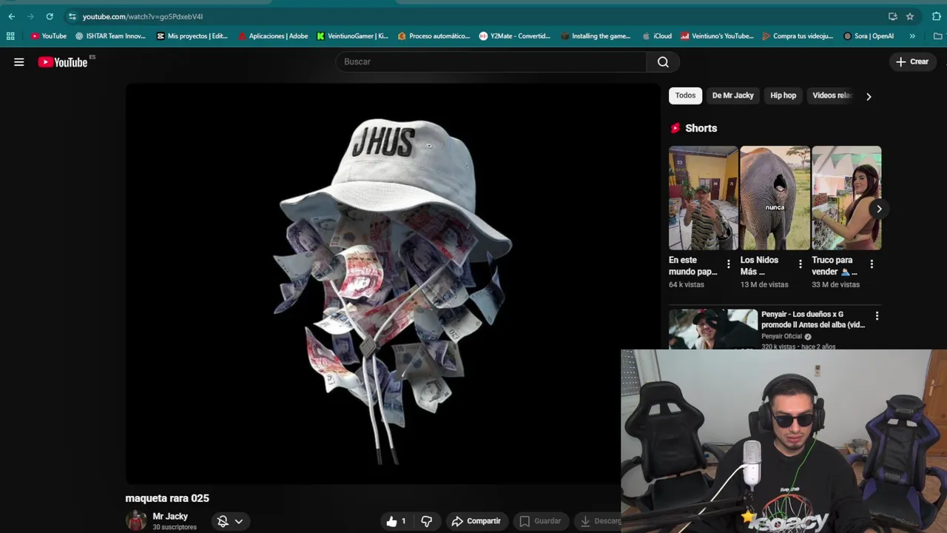The height and width of the screenshot is (533, 947).
Task: Open the Aplicaciones | Adobe bookmark
Action: [x=272, y=36]
